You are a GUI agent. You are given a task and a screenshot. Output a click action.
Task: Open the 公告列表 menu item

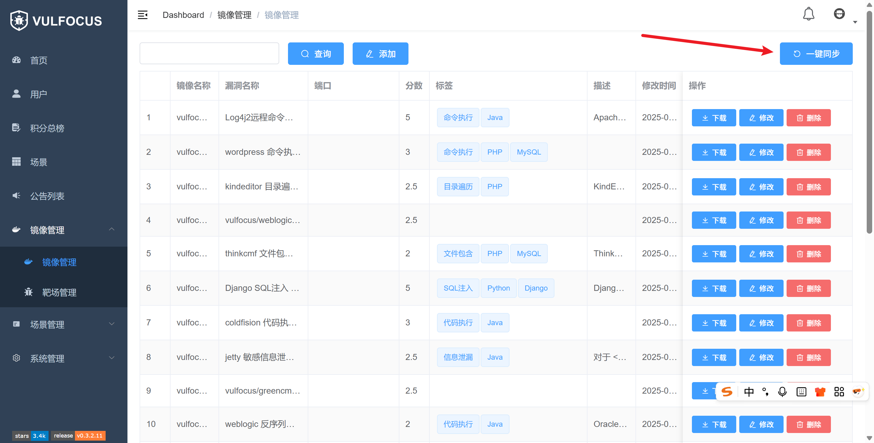pos(47,196)
